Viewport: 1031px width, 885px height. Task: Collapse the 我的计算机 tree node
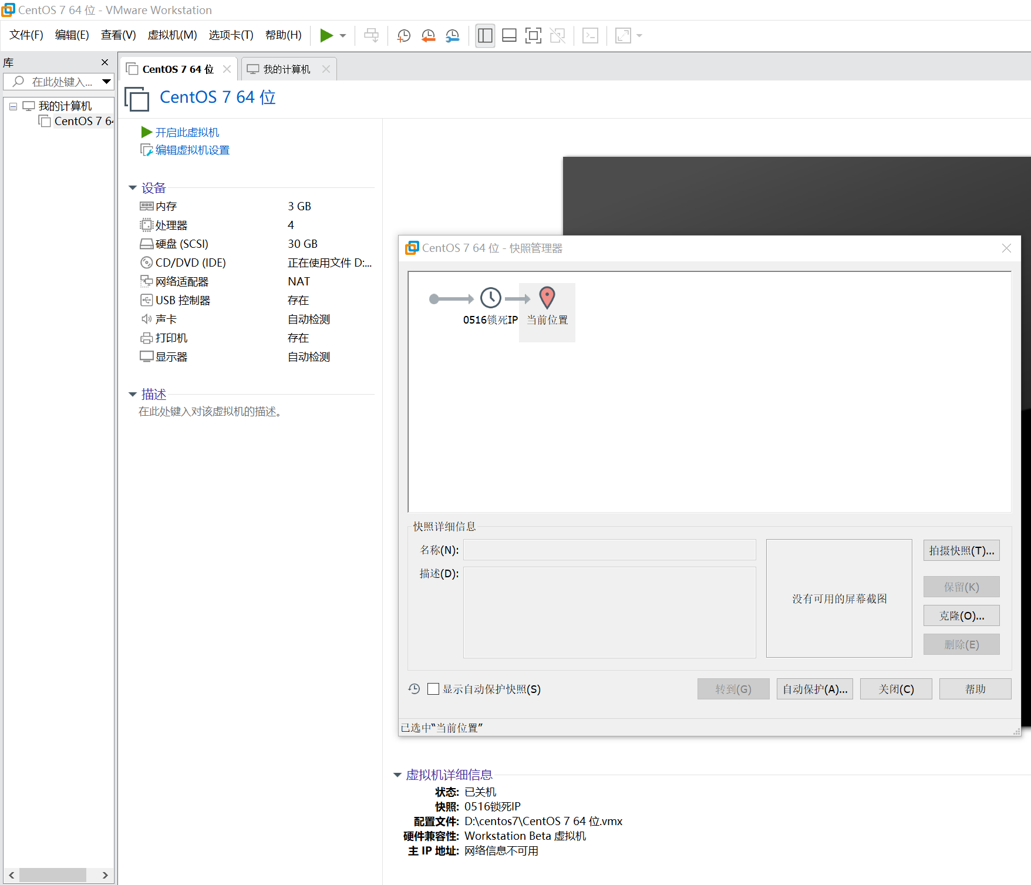[13, 106]
